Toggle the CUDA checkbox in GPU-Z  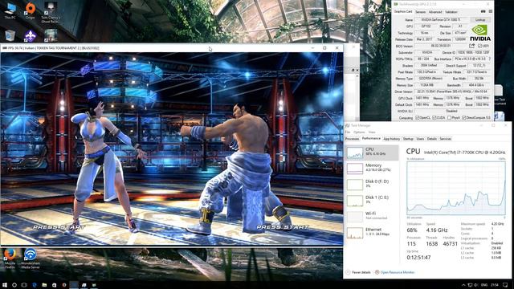tap(434, 118)
